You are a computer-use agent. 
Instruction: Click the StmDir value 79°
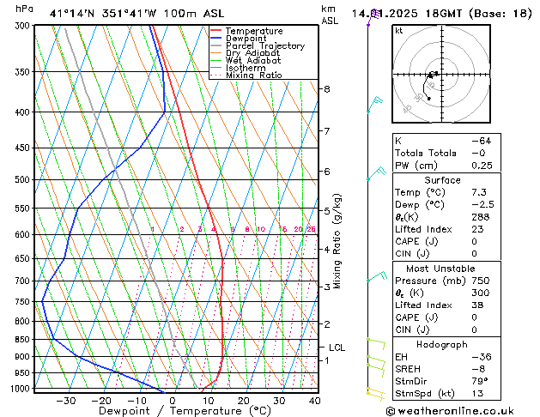coord(480,381)
